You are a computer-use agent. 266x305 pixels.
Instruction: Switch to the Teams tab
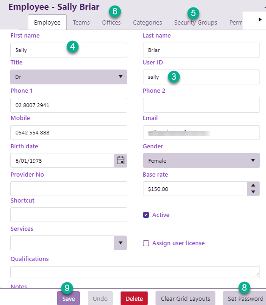coord(81,23)
